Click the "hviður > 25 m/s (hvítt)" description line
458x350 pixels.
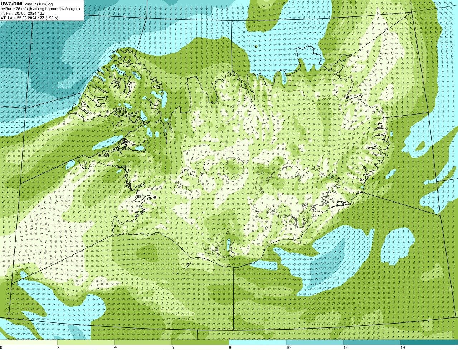pyautogui.click(x=40, y=9)
